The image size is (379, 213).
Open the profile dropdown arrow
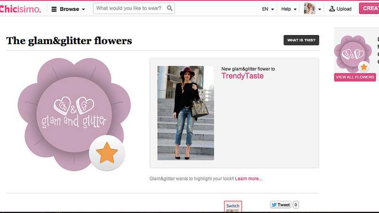click(x=319, y=9)
